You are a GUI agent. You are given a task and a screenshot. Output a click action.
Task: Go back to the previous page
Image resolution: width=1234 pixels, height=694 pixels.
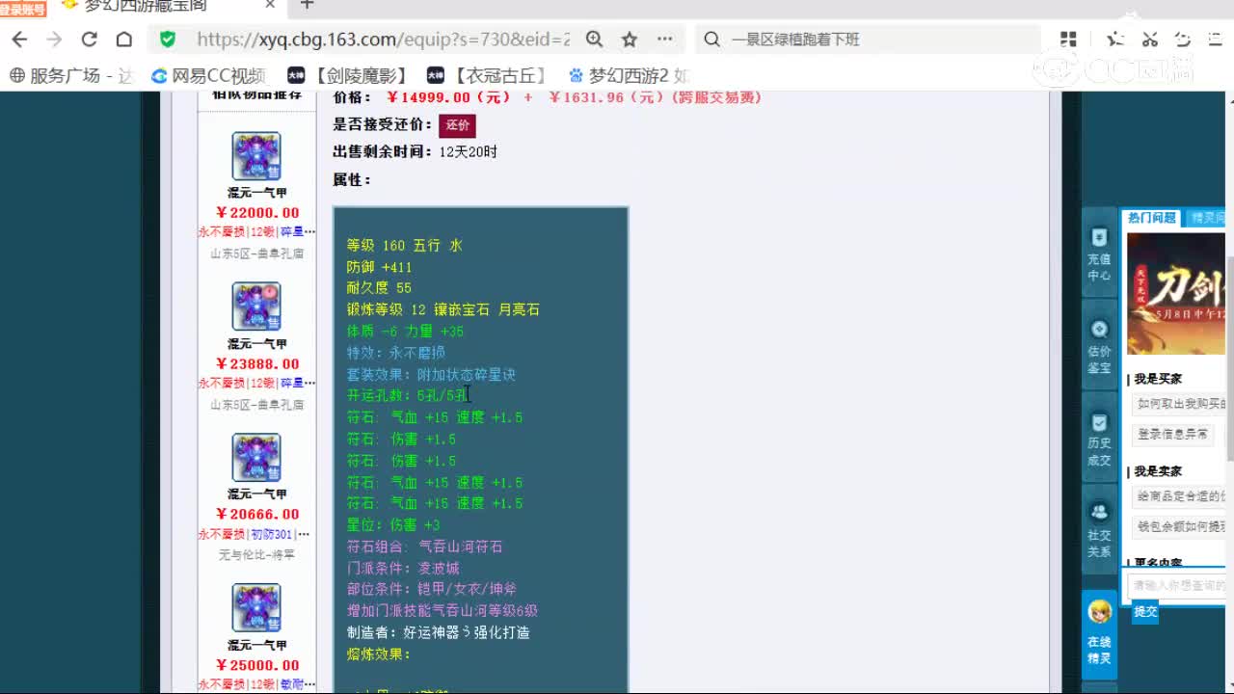click(x=19, y=40)
